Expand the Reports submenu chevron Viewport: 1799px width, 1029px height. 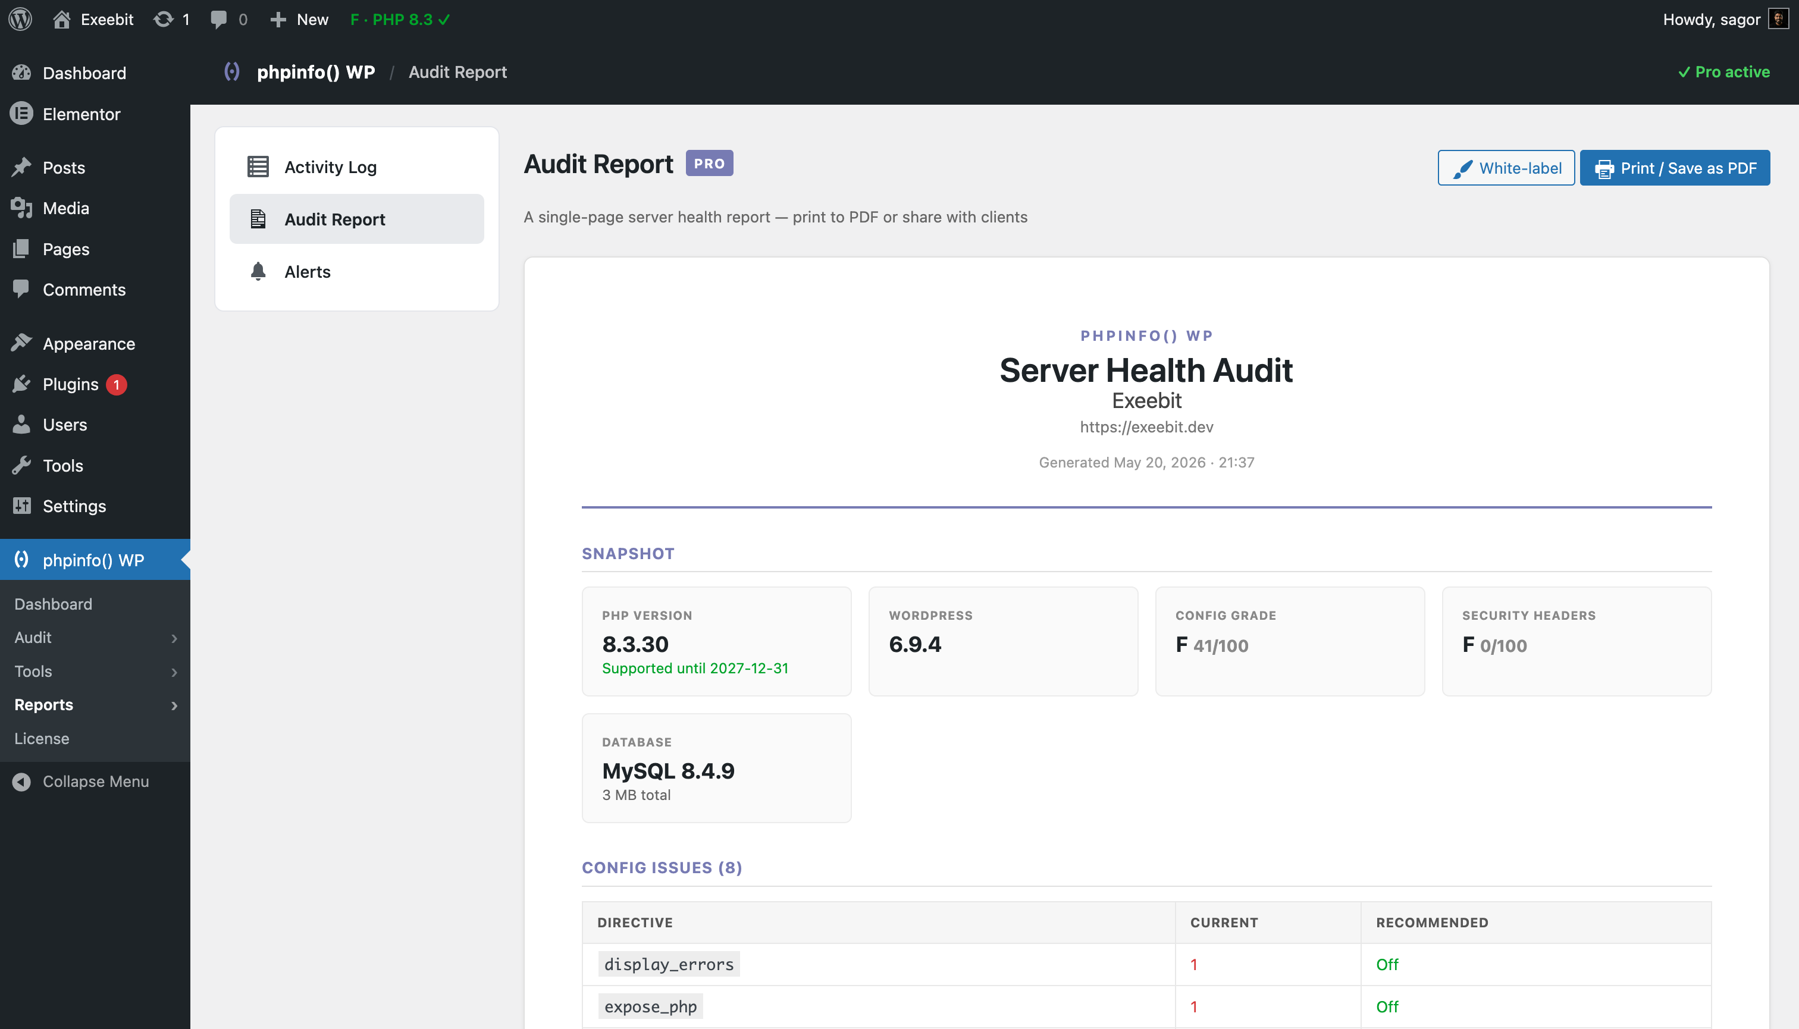174,705
